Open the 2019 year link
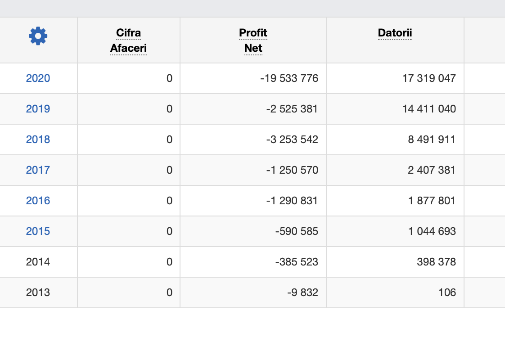The height and width of the screenshot is (351, 505). click(x=38, y=109)
